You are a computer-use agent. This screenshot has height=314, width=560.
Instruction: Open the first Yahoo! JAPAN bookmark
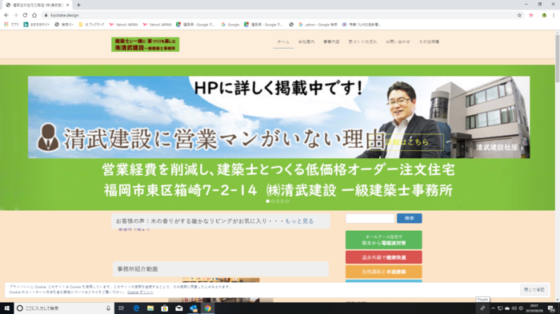pyautogui.click(x=123, y=25)
